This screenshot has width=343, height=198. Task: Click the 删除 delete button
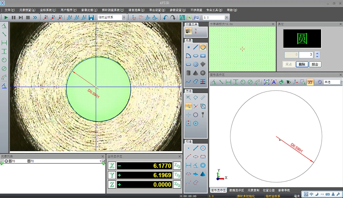pyautogui.click(x=302, y=64)
